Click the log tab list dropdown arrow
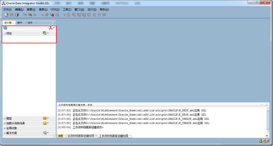Viewport: 273px width, 146px height. (x=266, y=136)
